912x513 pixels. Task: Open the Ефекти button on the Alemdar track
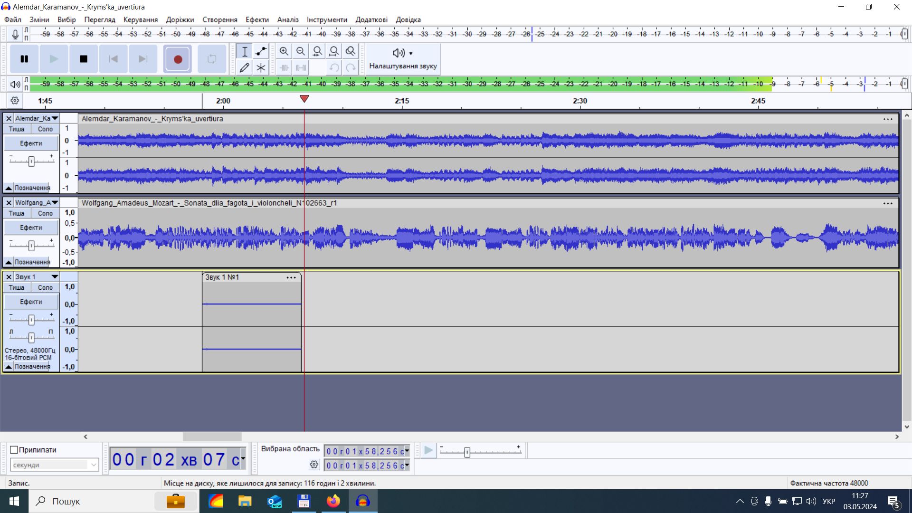tap(31, 143)
